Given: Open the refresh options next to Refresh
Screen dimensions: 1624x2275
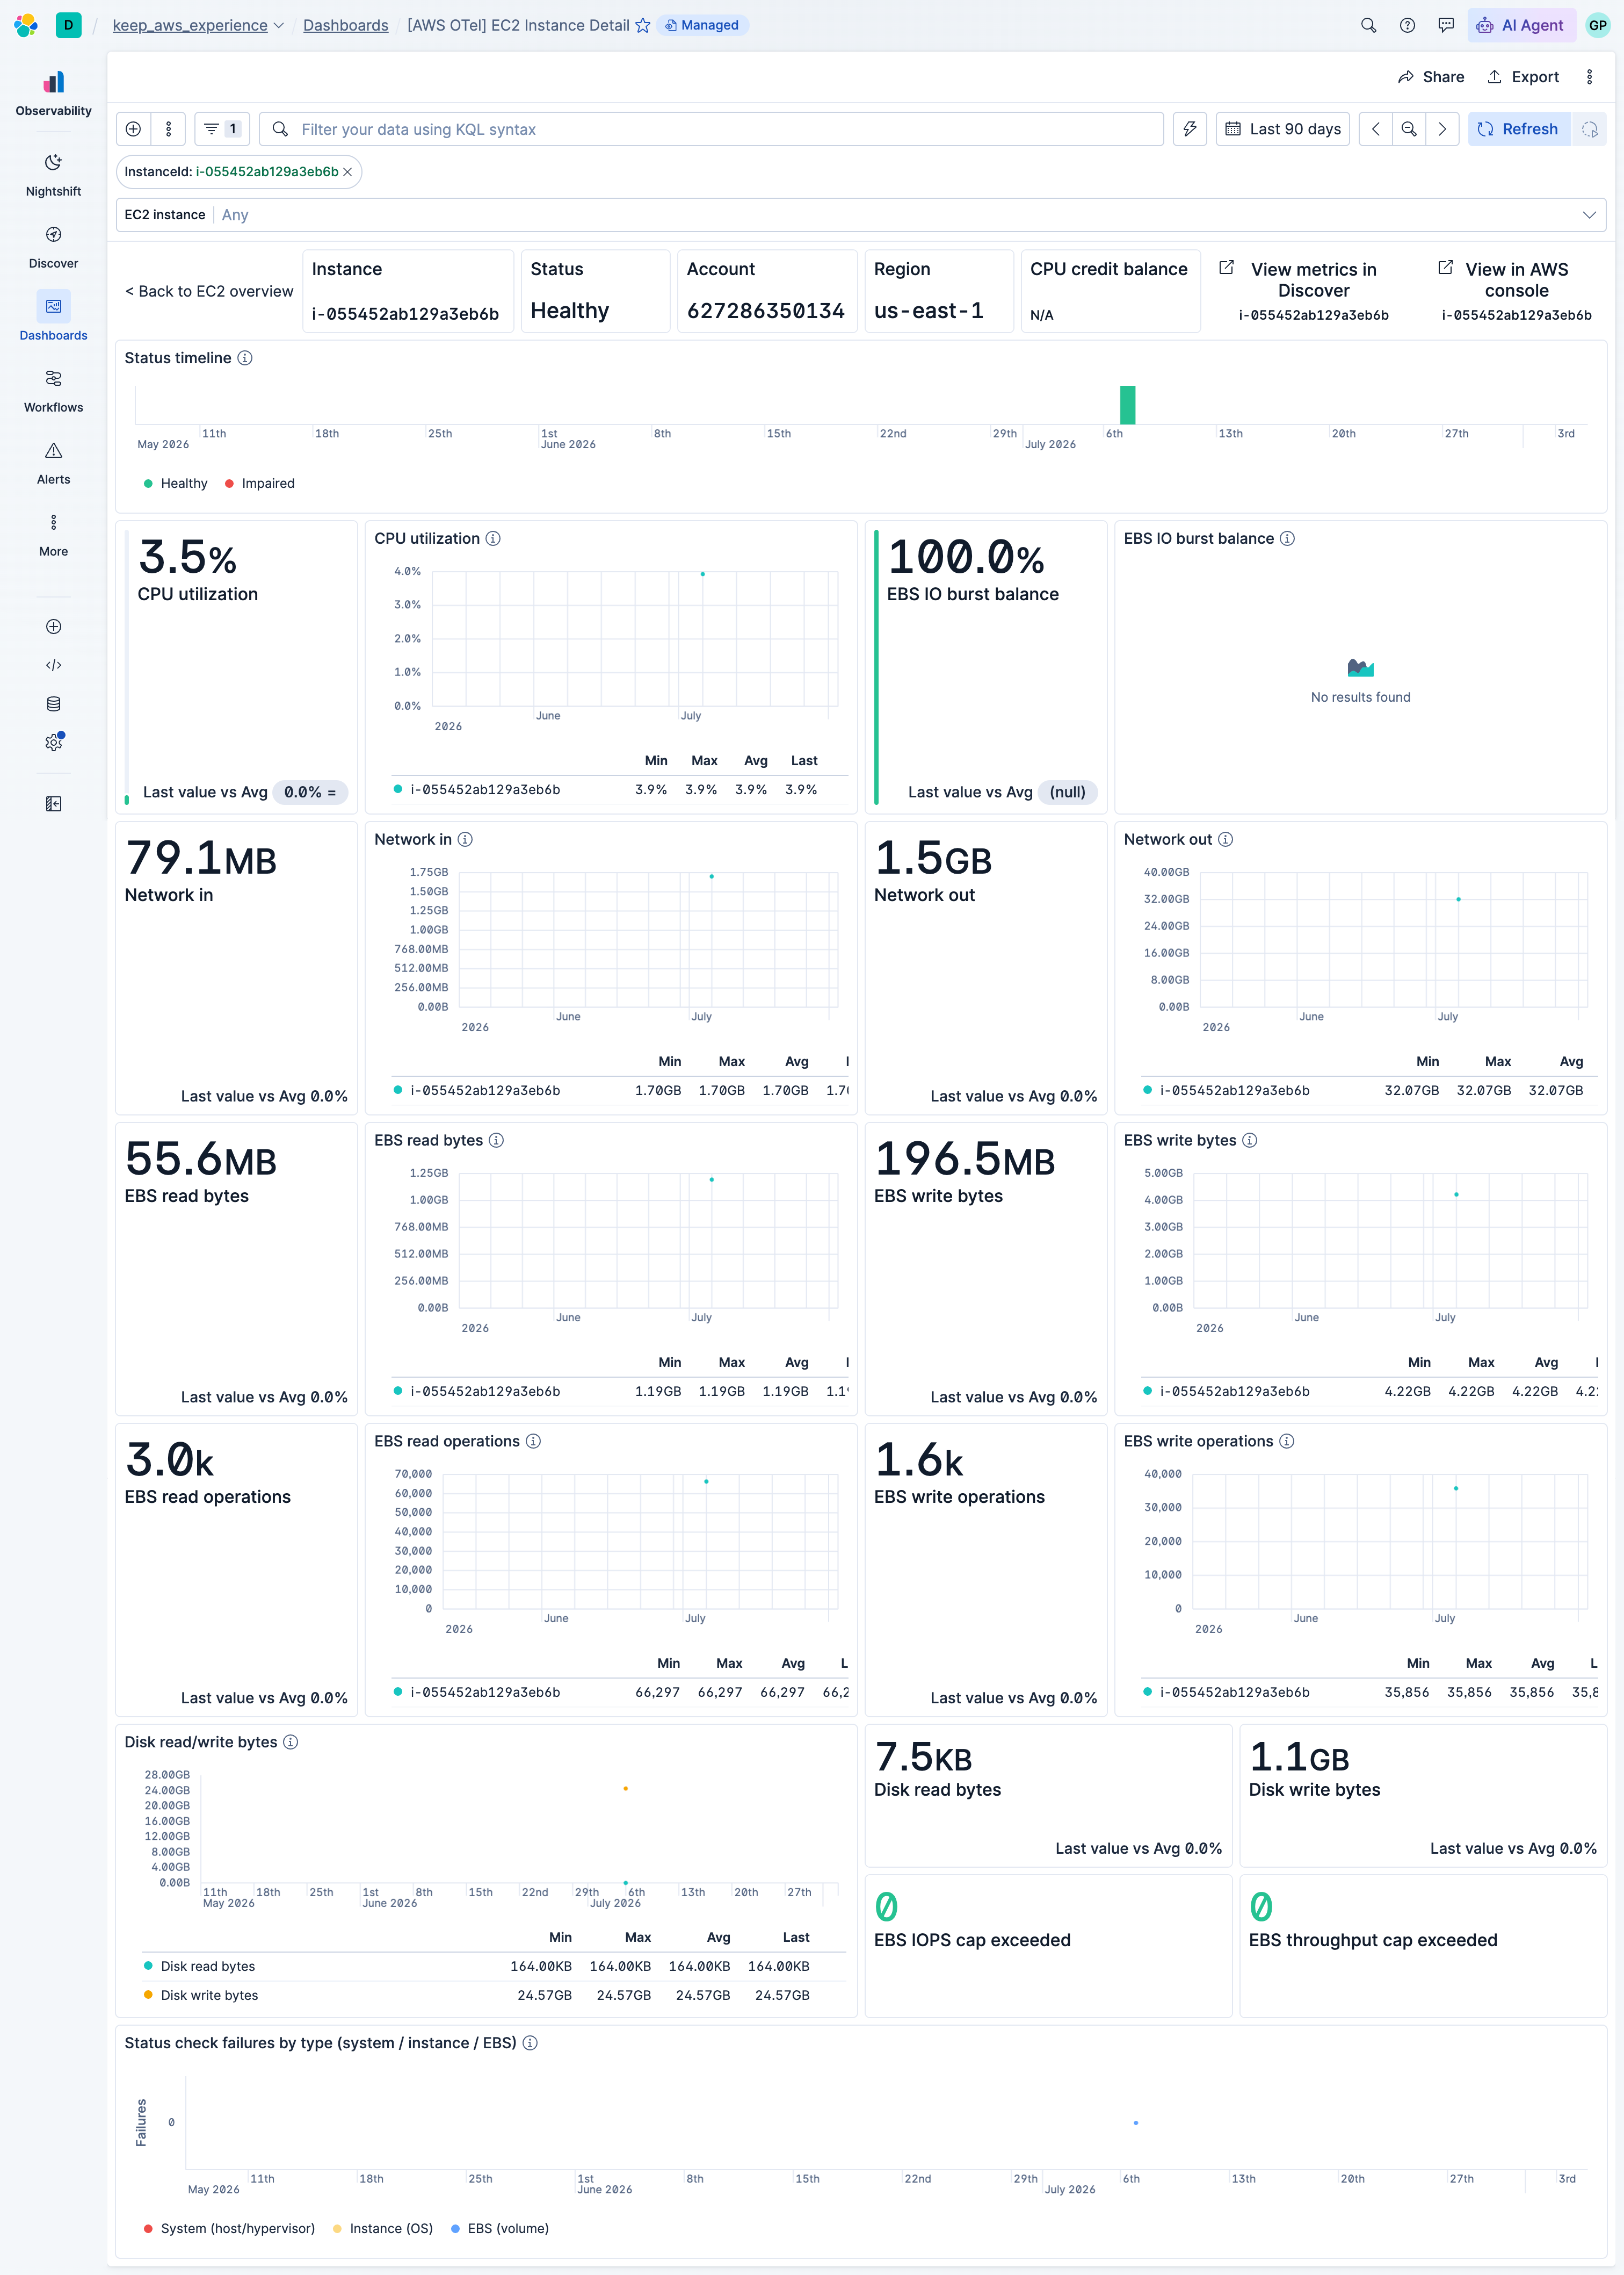Looking at the screenshot, I should click(1589, 129).
